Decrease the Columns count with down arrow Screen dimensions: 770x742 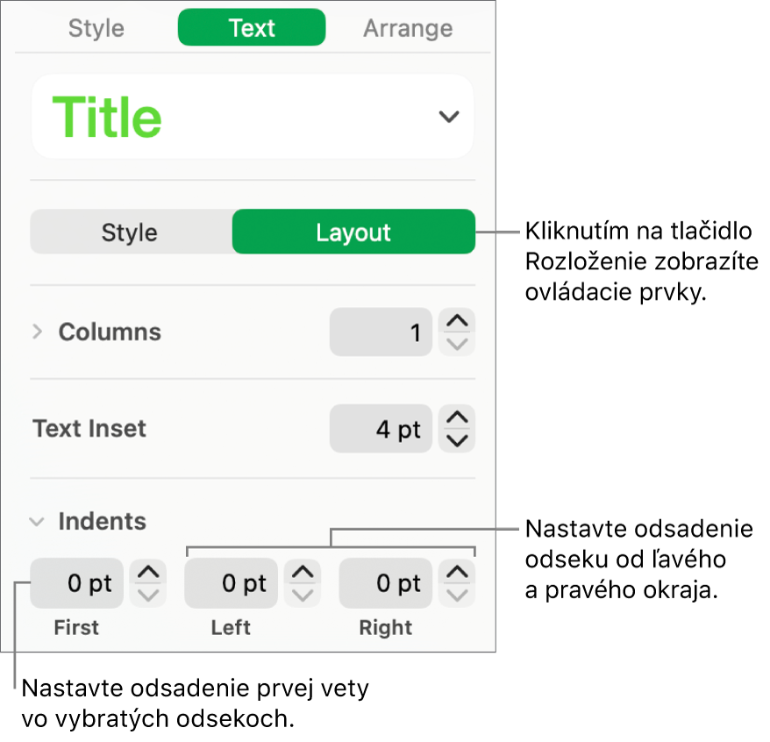(x=457, y=344)
